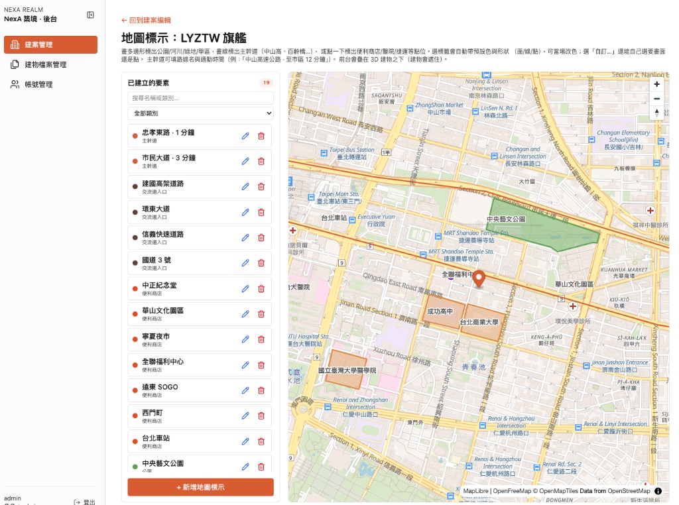The image size is (679, 505).
Task: Edit the 建國高架道路 entry
Action: [x=245, y=186]
